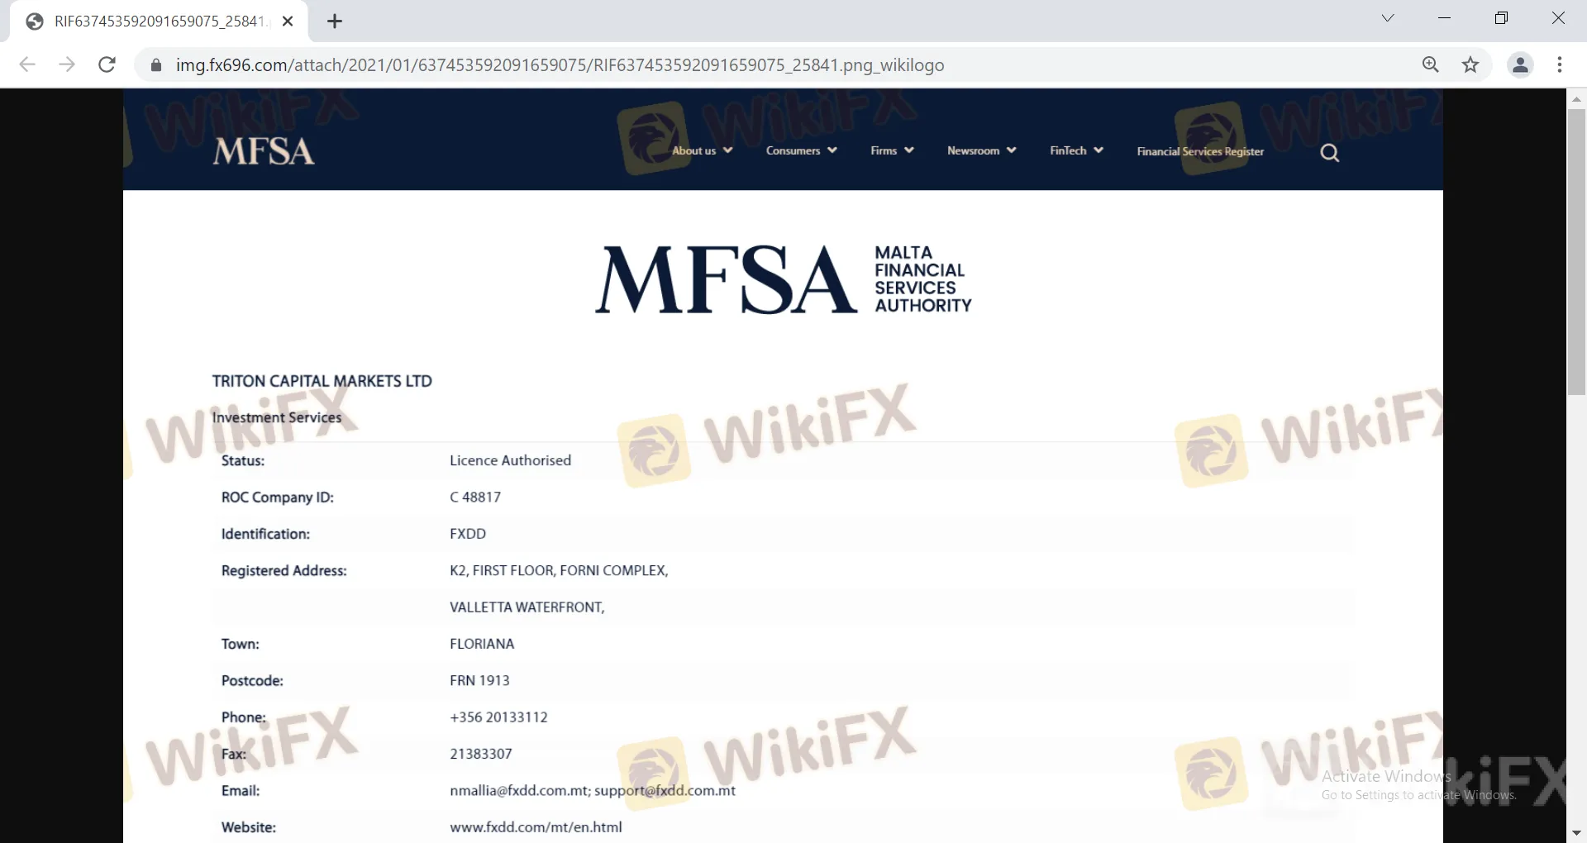This screenshot has width=1587, height=843.
Task: Close the RIF637453592091659075 tab
Action: pyautogui.click(x=288, y=21)
